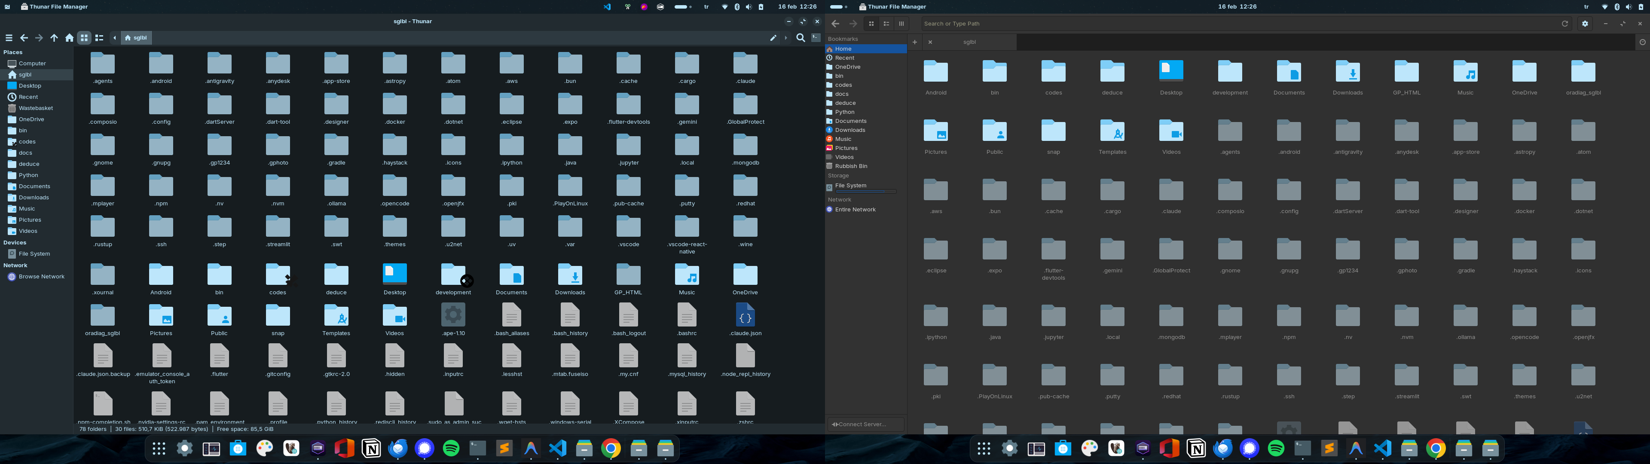Select list view toggle in right window

pos(886,24)
